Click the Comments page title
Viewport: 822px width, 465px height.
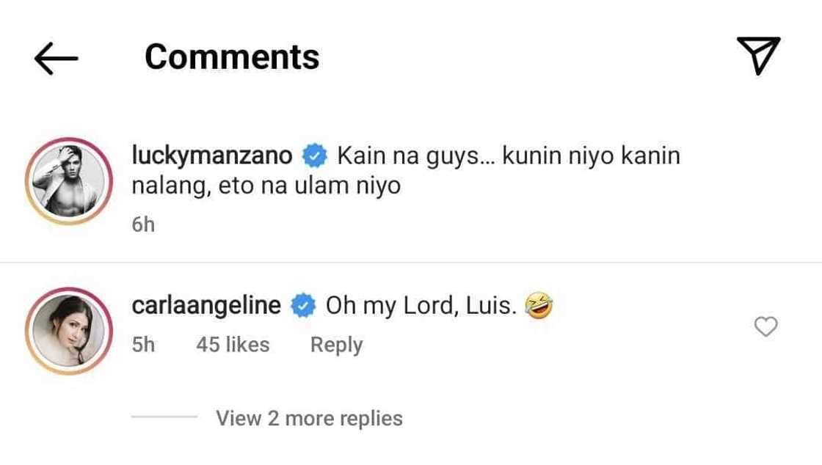[x=232, y=56]
